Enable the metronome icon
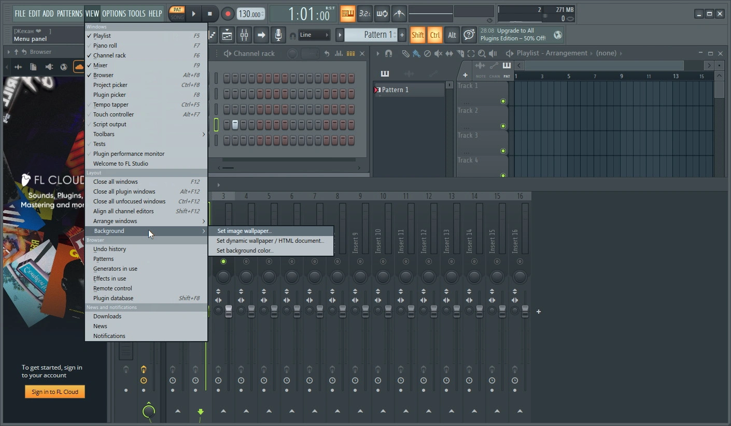 [x=399, y=14]
